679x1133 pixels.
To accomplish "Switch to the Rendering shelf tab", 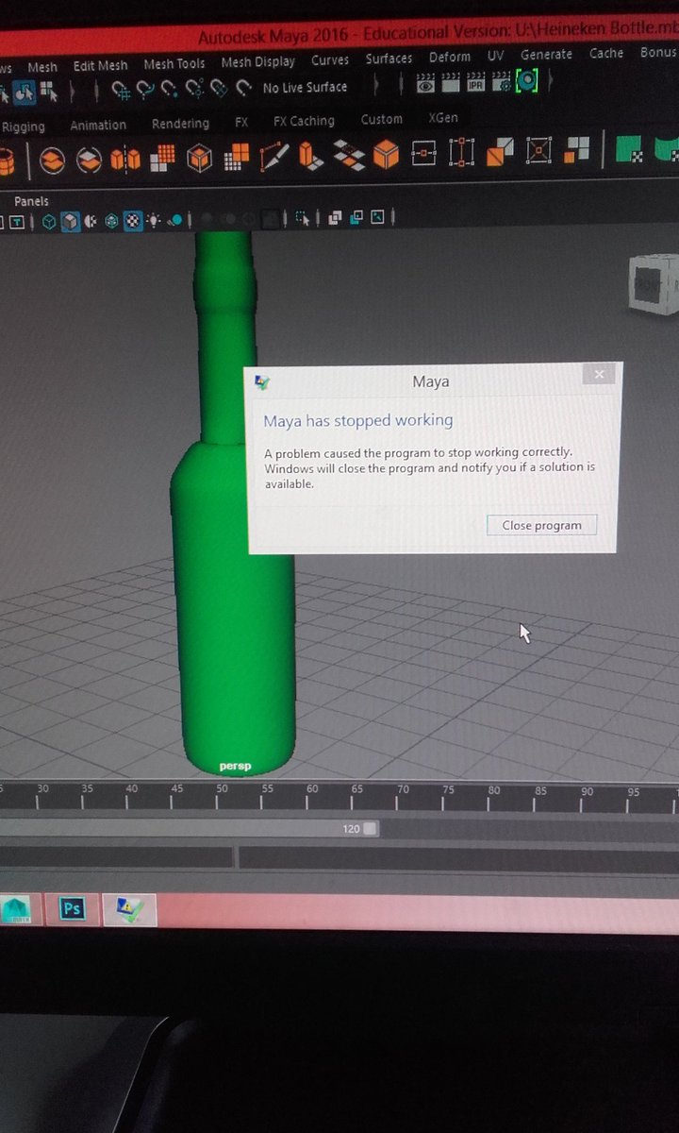I will tap(180, 124).
